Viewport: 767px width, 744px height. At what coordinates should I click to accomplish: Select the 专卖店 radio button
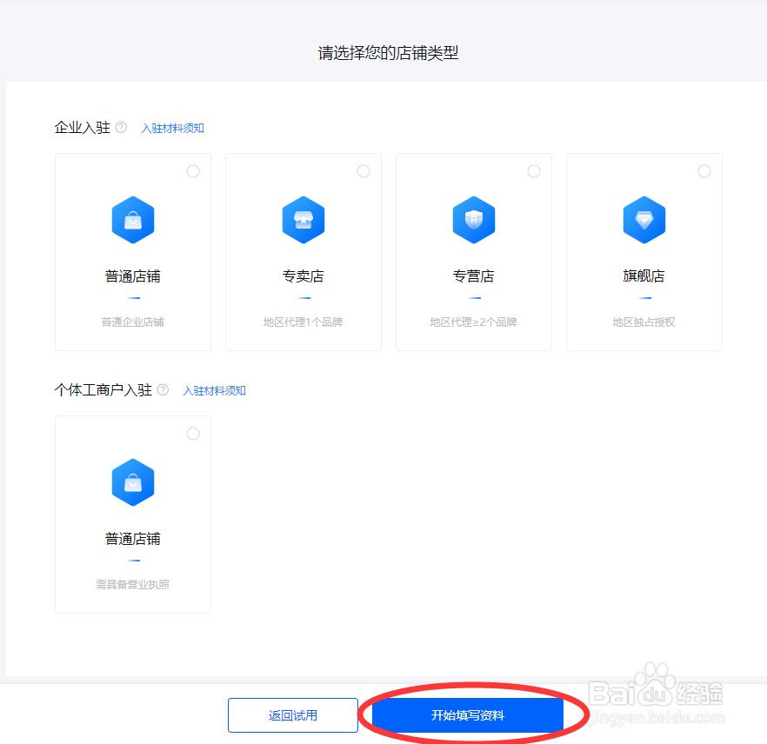(363, 171)
